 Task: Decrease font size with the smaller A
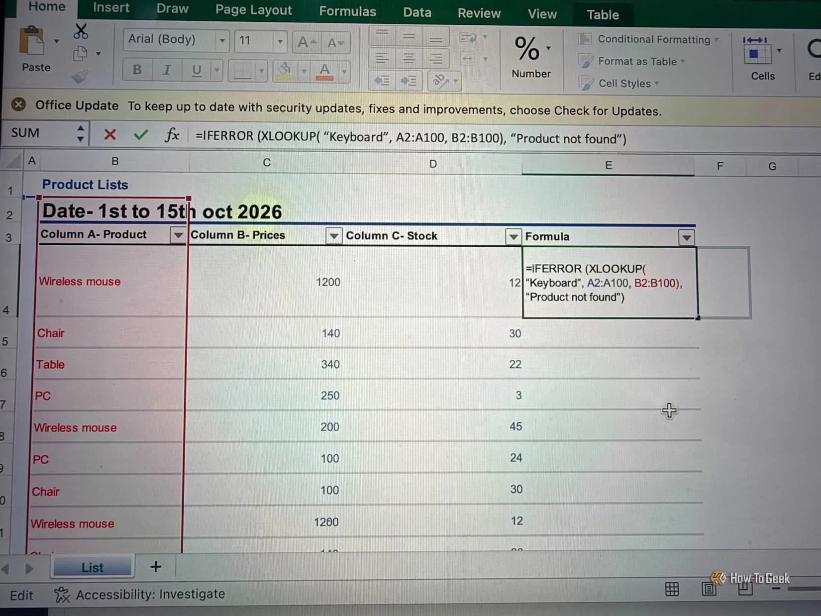[335, 43]
